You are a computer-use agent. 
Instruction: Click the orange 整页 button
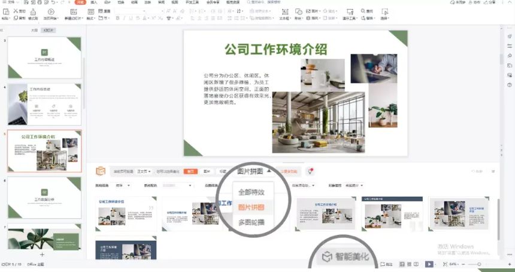pos(190,171)
